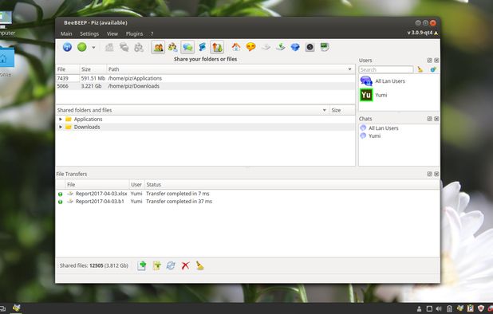
Task: Expand the Downloads folder tree node
Action: click(x=61, y=128)
